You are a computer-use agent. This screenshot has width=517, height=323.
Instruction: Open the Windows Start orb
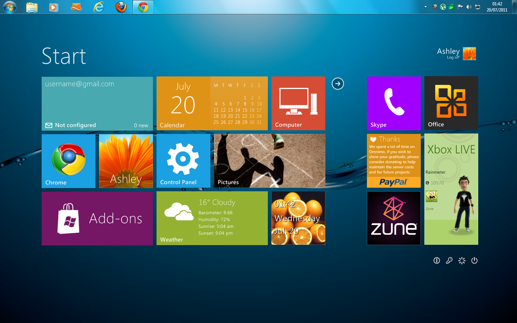10,7
